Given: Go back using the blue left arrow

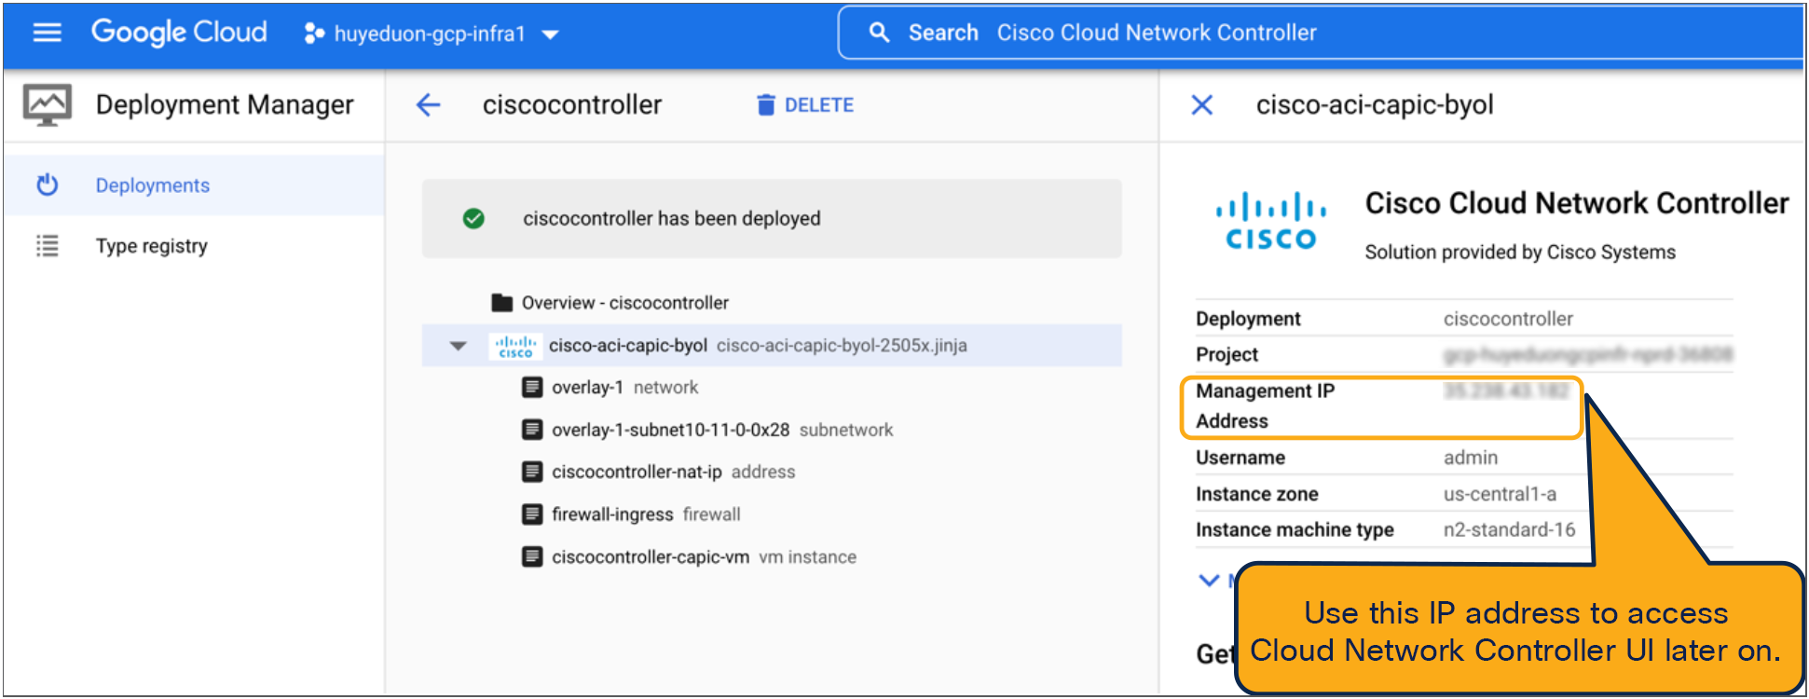Looking at the screenshot, I should (428, 105).
